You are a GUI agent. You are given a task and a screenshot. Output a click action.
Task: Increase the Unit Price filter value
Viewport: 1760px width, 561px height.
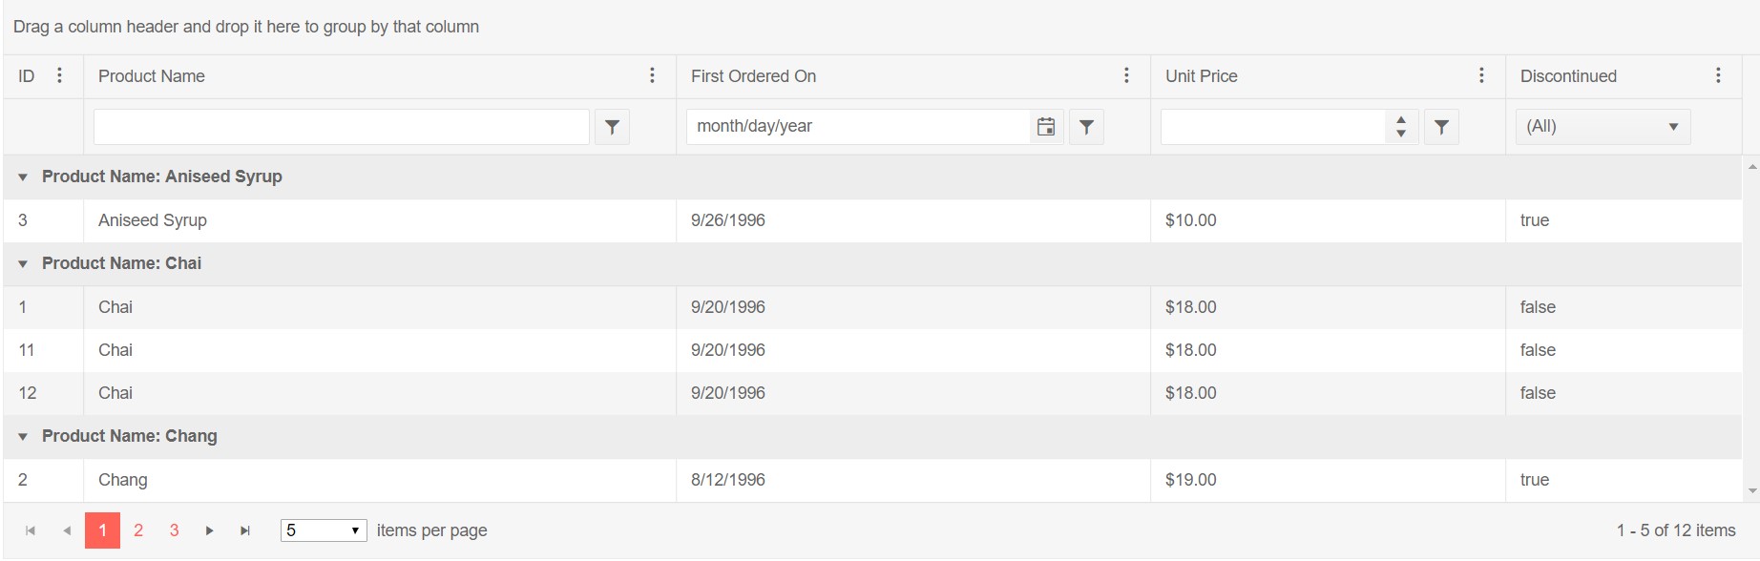click(x=1400, y=120)
